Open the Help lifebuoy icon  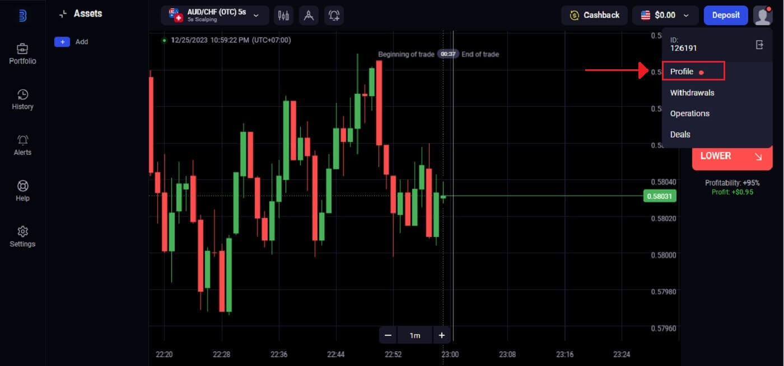[22, 186]
